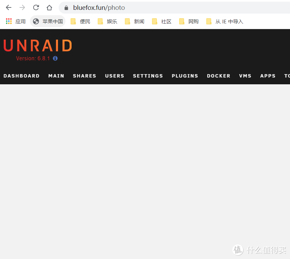Click the Version: 6.8.1 text
Image resolution: width=290 pixels, height=259 pixels.
click(x=33, y=58)
